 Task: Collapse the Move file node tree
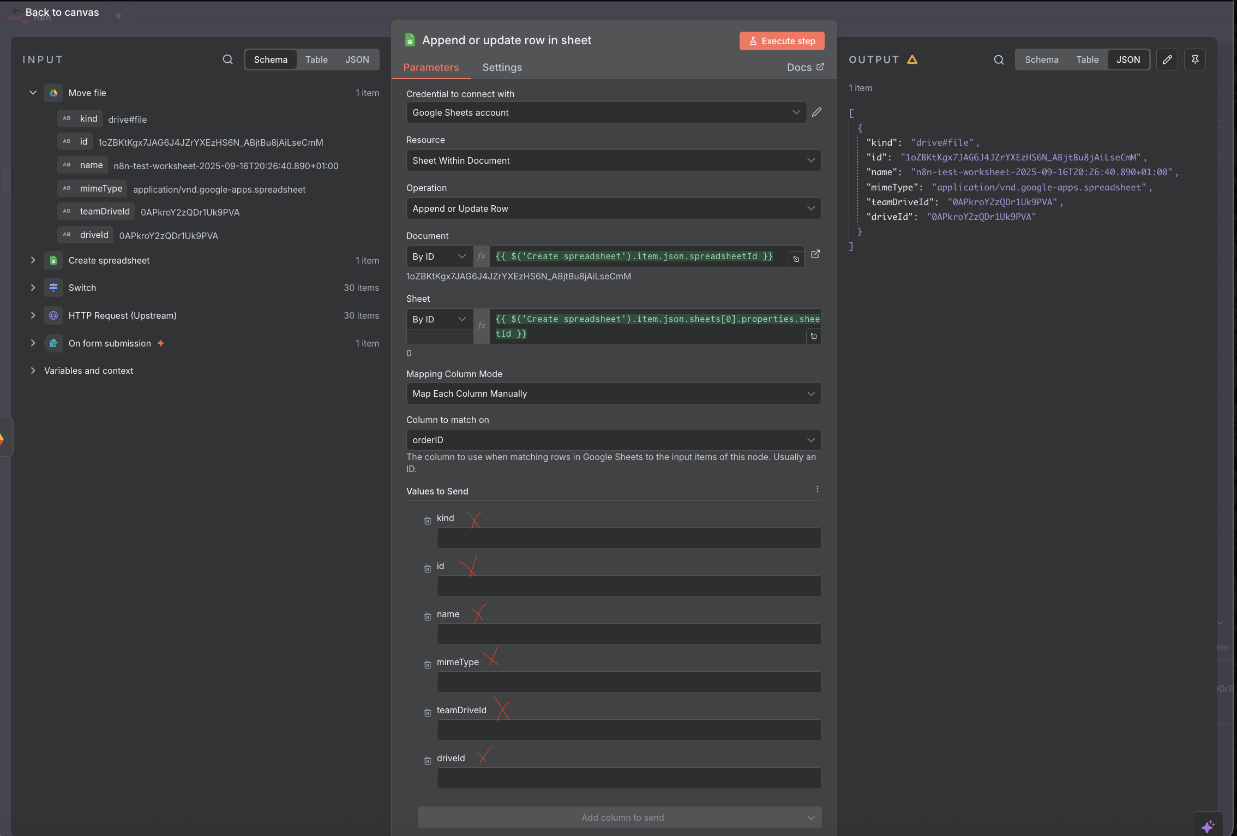coord(33,93)
